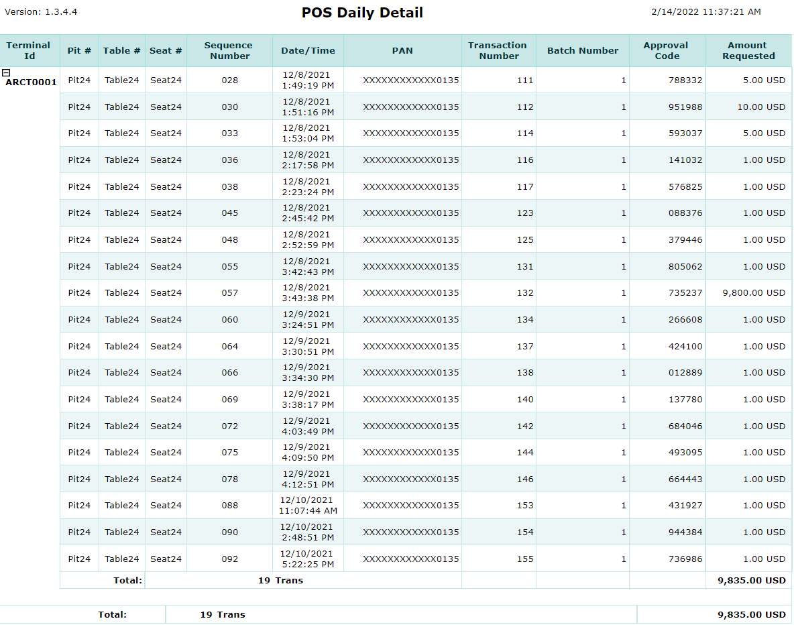The width and height of the screenshot is (794, 625).
Task: Sort by the Amount Requested column header
Action: [x=748, y=50]
